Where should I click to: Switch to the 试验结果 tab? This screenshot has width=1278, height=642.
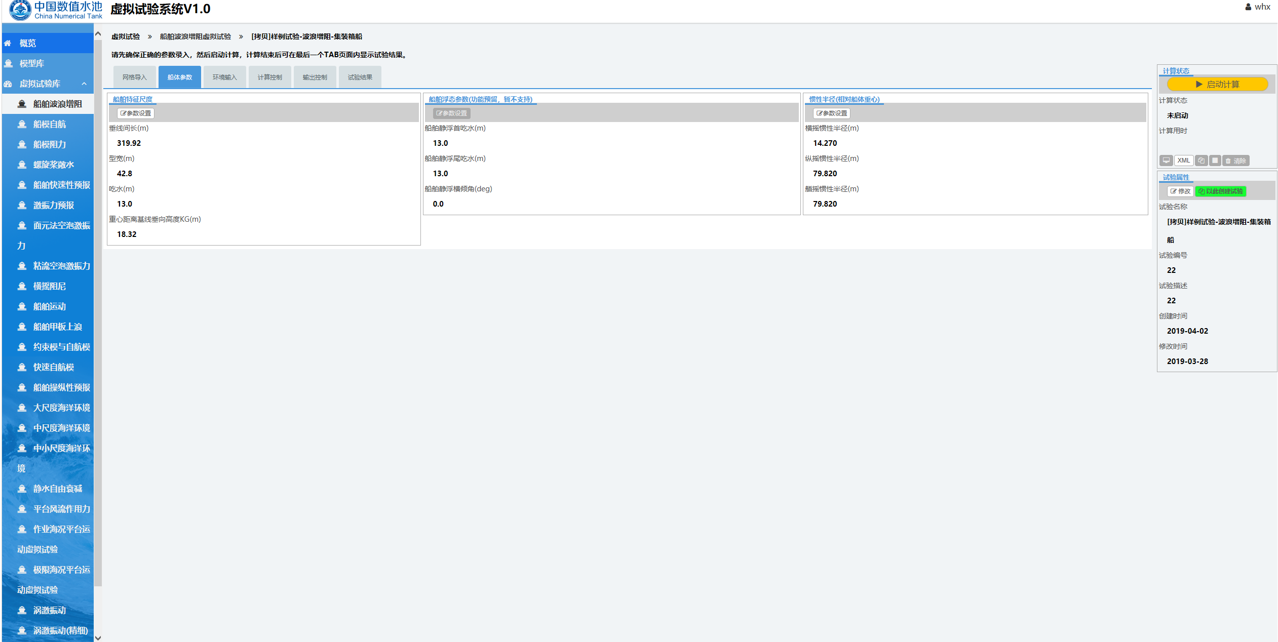[360, 77]
